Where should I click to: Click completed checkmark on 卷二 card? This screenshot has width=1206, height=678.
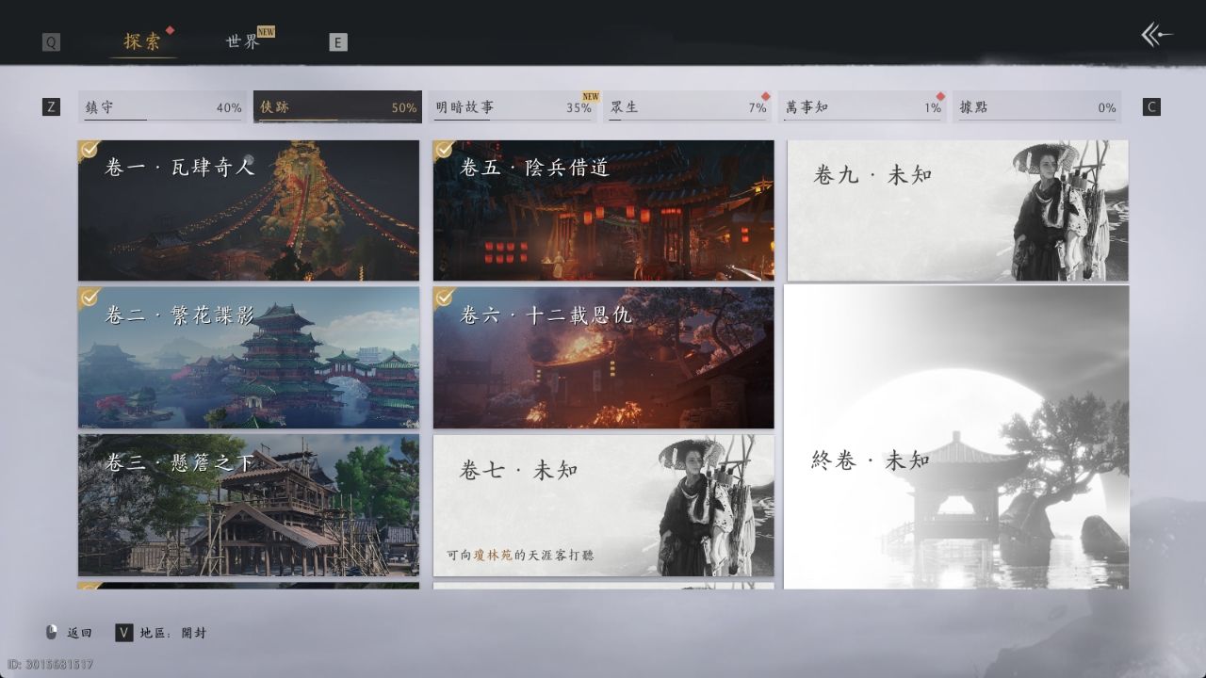pos(90,298)
